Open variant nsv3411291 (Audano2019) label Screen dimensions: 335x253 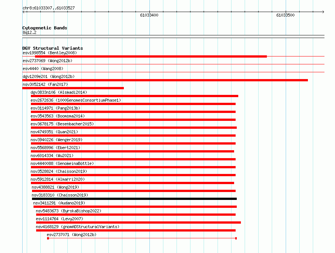[59, 203]
